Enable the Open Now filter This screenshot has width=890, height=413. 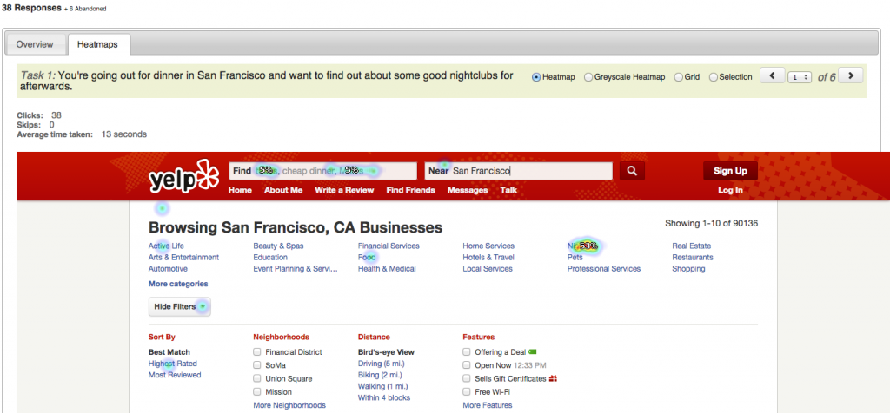467,364
